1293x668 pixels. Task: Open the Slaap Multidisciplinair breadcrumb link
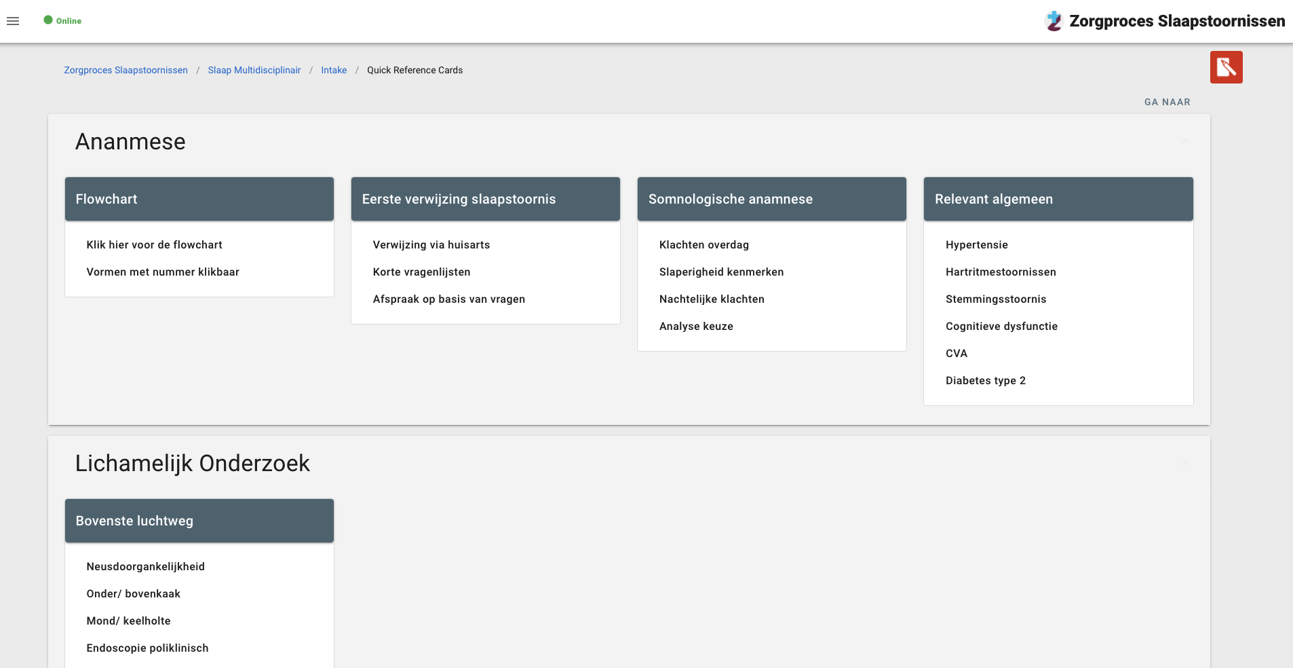(254, 70)
